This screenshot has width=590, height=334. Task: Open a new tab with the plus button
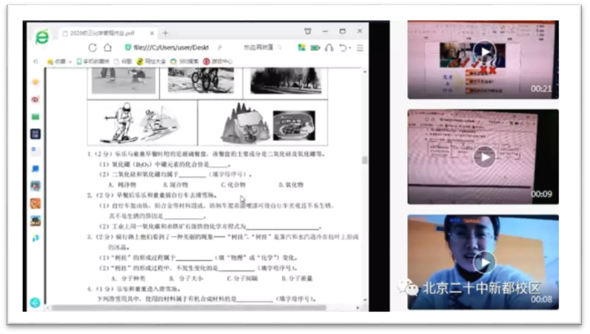point(165,33)
